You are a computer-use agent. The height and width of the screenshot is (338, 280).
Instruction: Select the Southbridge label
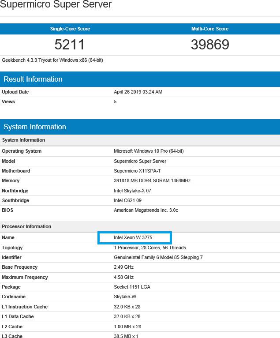point(15,200)
